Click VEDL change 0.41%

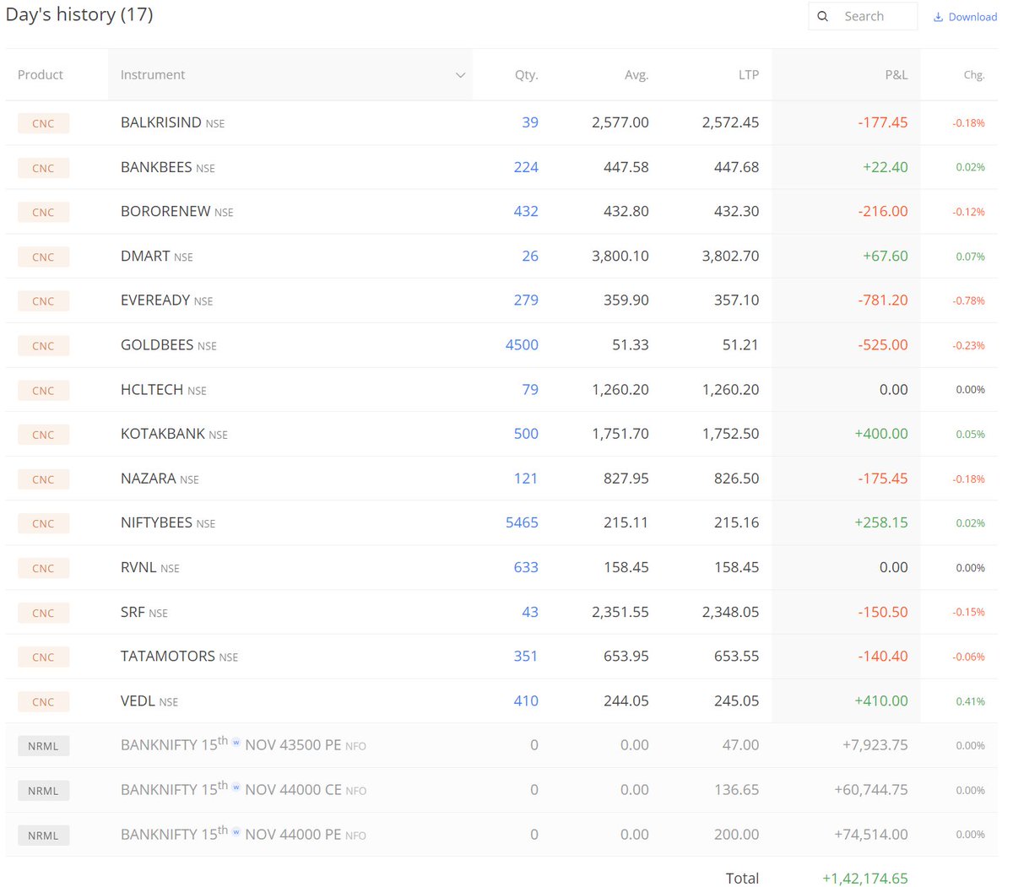point(970,701)
